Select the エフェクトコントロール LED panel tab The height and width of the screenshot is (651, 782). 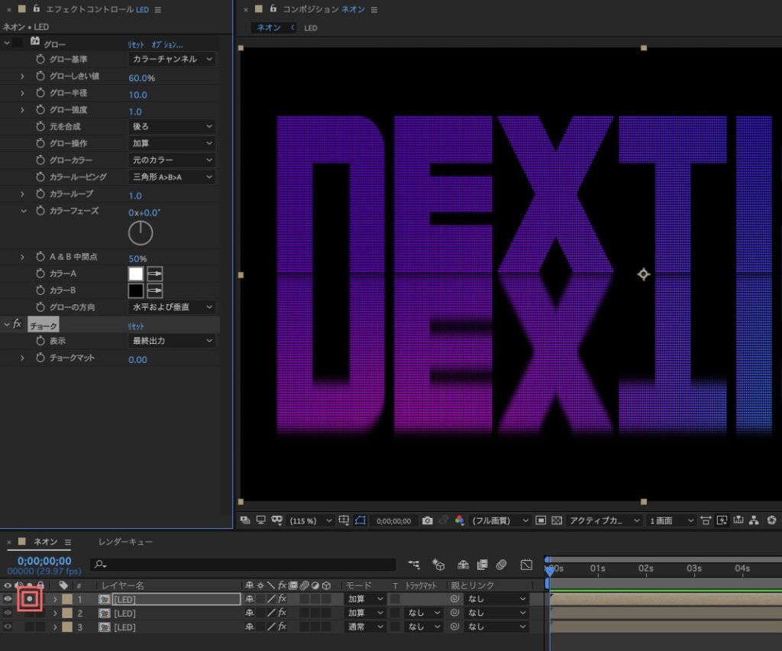[97, 9]
